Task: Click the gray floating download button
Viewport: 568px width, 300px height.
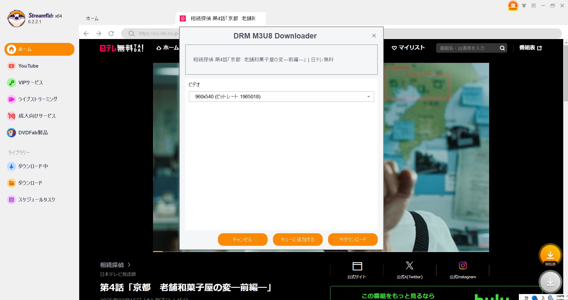Action: (x=550, y=282)
